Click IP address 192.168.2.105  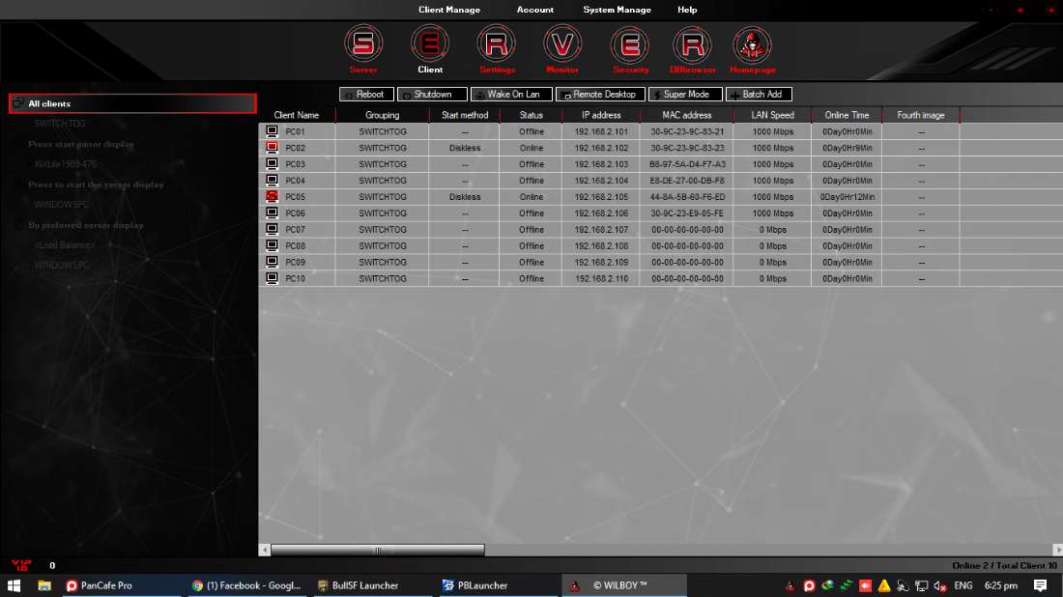click(x=601, y=196)
